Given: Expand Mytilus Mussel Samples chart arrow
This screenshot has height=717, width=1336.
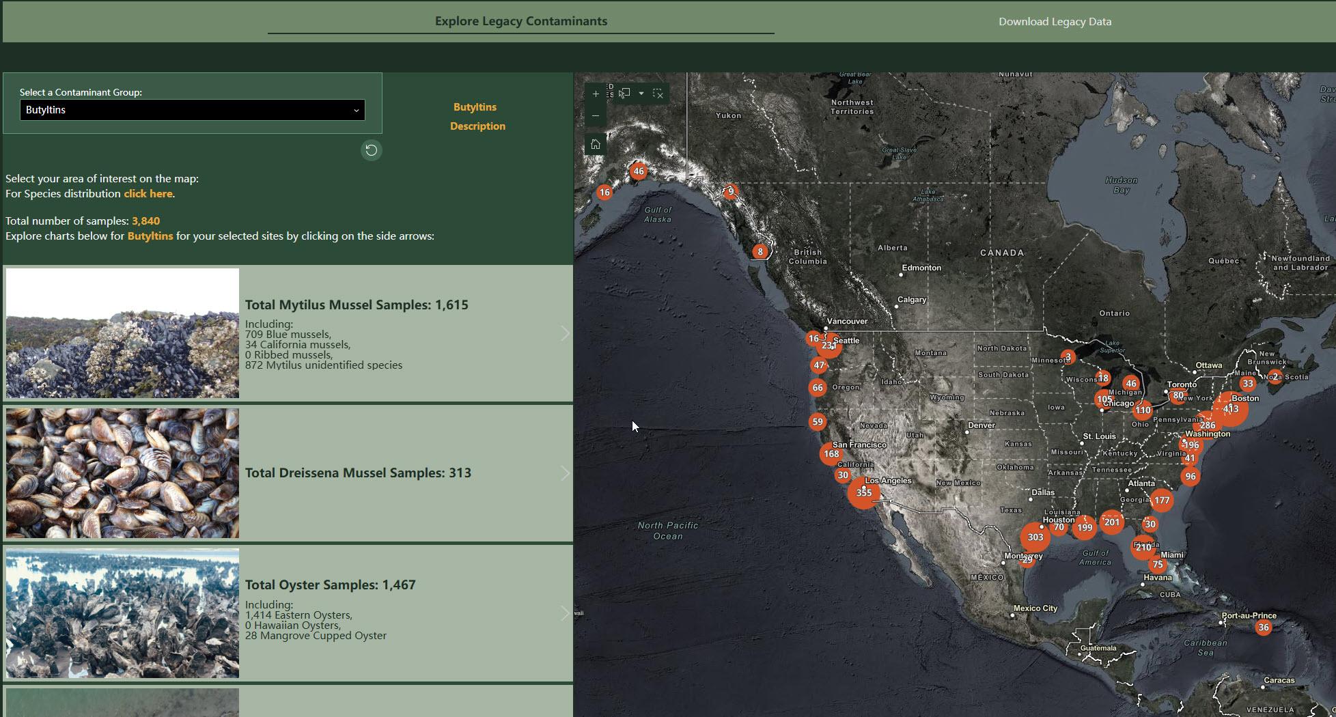Looking at the screenshot, I should 565,333.
